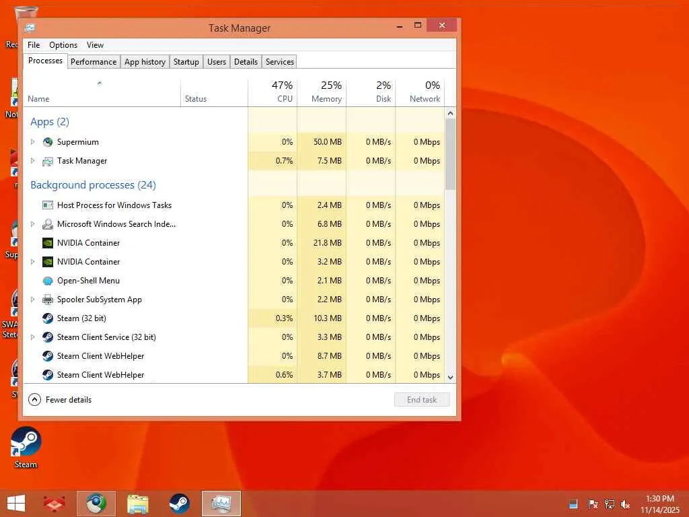Click the 3.2 MB NVIDIA Container icon
The height and width of the screenshot is (517, 689).
coord(48,262)
